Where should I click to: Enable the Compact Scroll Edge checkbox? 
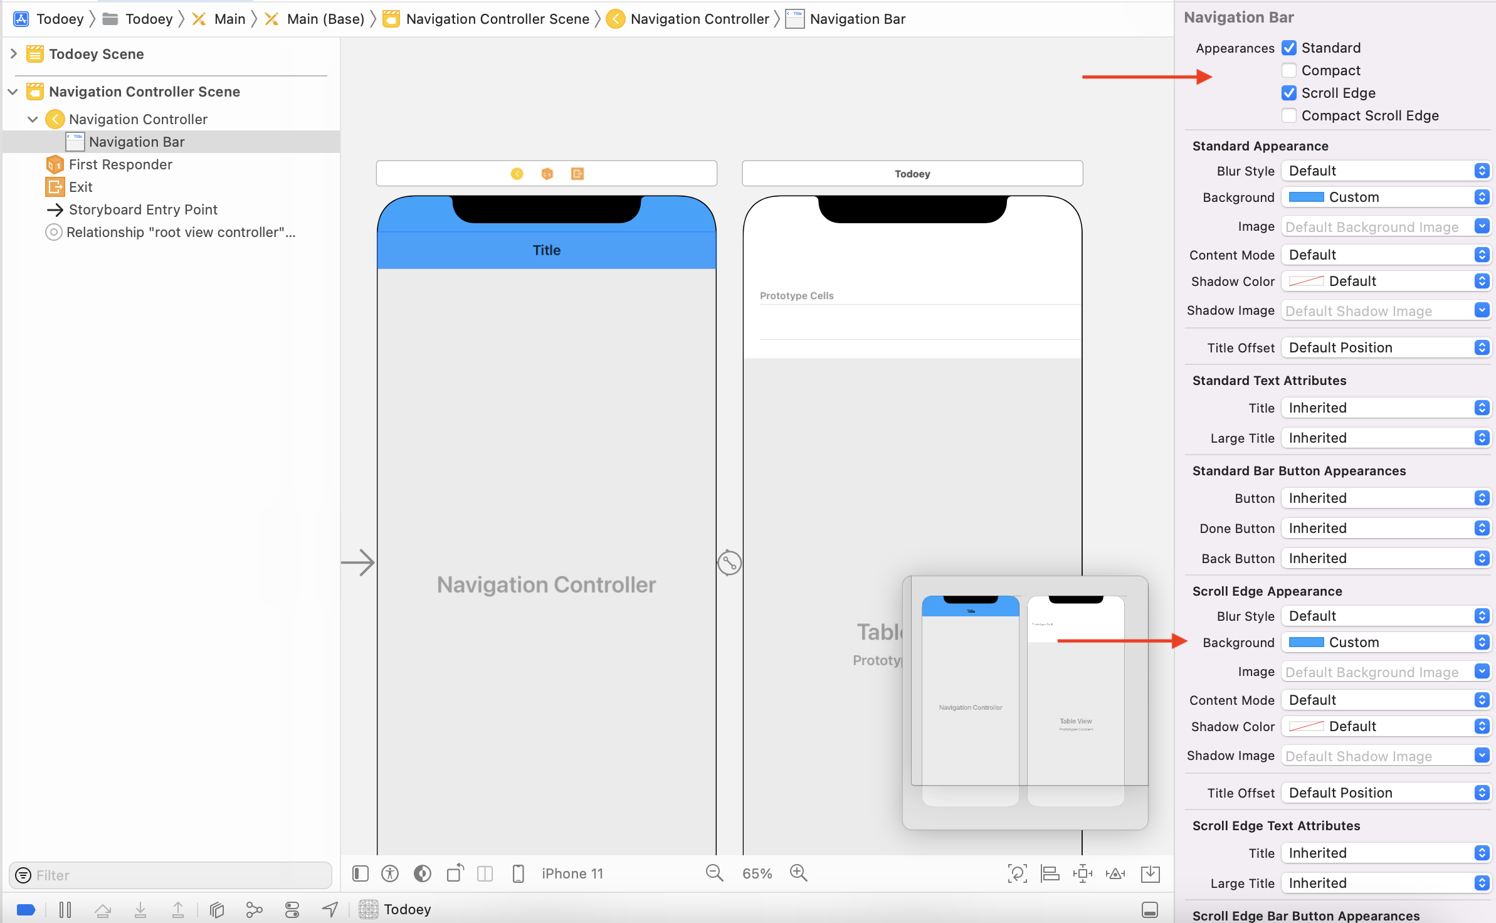point(1289,115)
